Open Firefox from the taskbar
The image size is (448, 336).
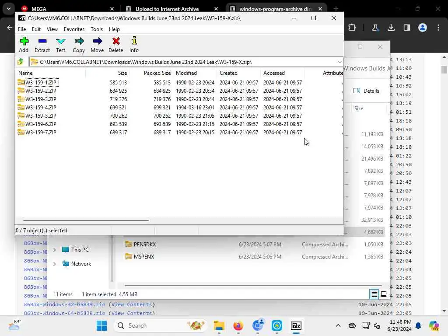(238, 325)
